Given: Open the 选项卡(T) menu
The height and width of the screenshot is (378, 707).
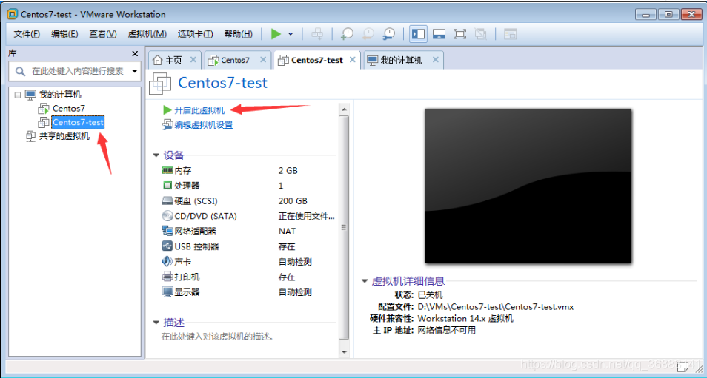Looking at the screenshot, I should tap(195, 34).
